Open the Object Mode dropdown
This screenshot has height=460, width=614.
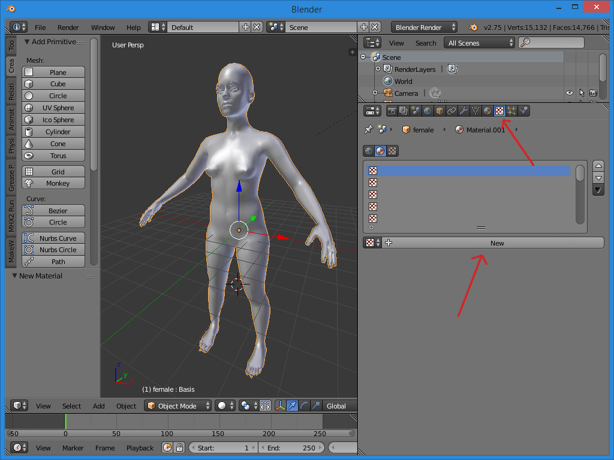pyautogui.click(x=178, y=405)
